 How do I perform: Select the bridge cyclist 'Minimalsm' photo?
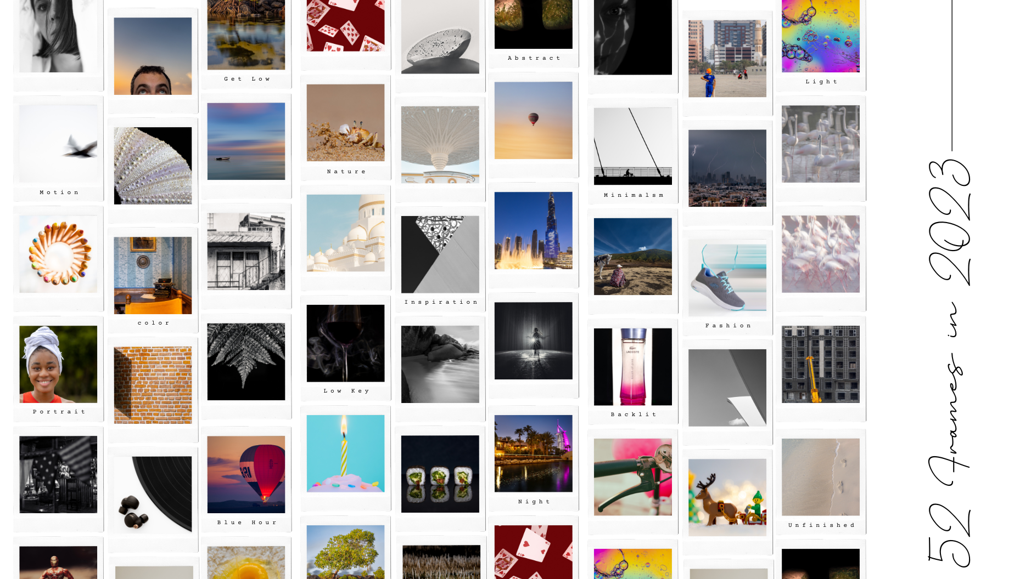[632, 146]
